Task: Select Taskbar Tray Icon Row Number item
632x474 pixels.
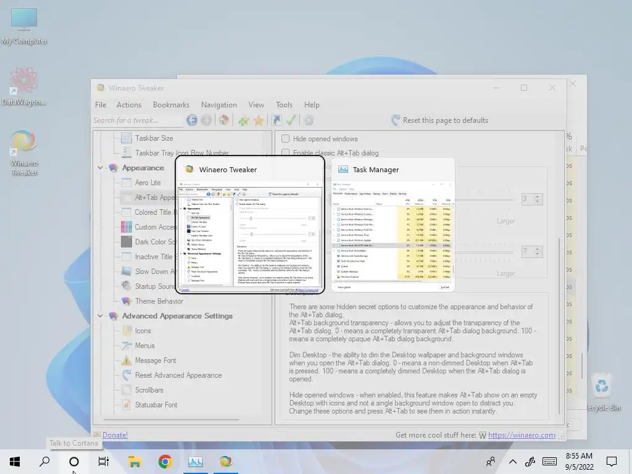Action: [x=182, y=153]
